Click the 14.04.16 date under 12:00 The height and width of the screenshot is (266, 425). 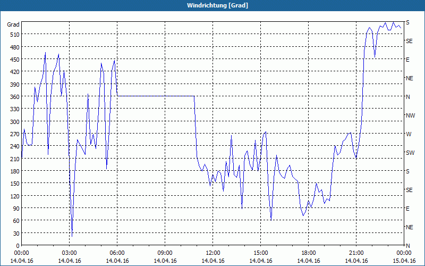click(x=213, y=261)
